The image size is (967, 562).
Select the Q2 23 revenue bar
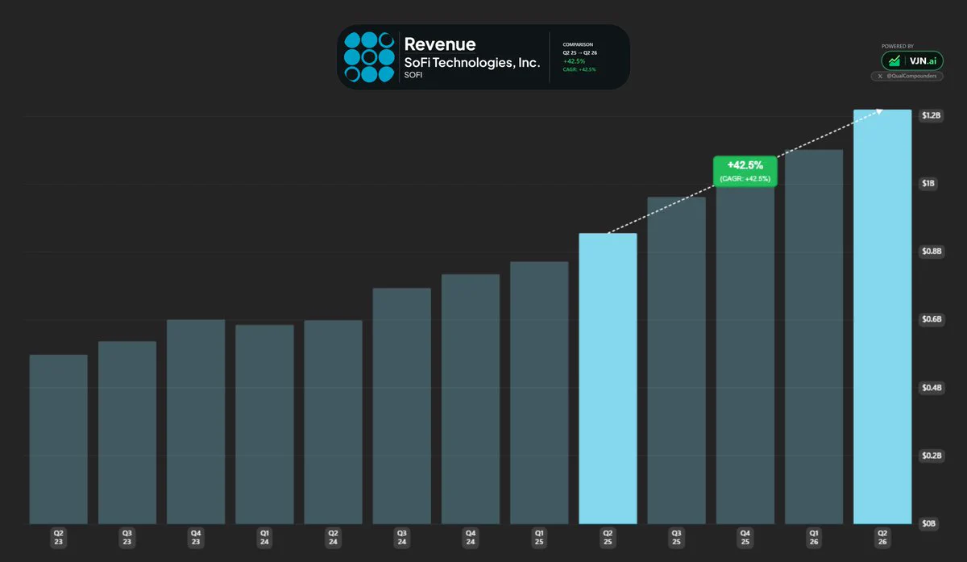(59, 439)
